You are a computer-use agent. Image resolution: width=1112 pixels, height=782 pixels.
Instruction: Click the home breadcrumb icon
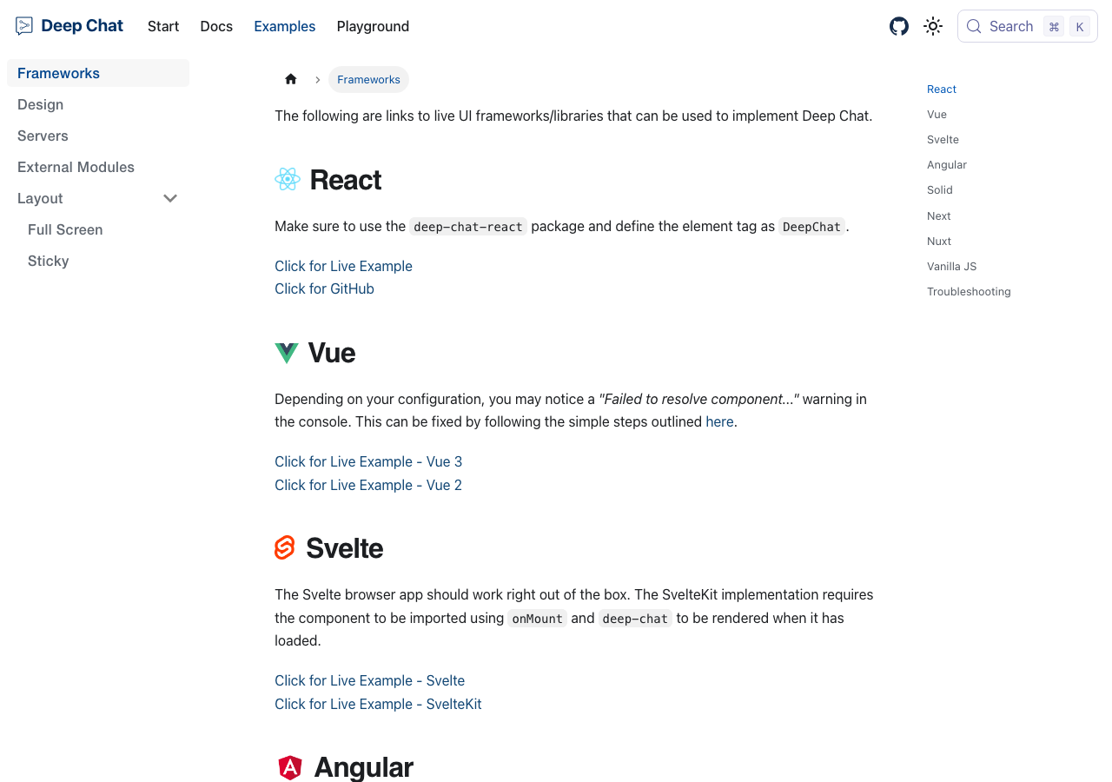291,79
